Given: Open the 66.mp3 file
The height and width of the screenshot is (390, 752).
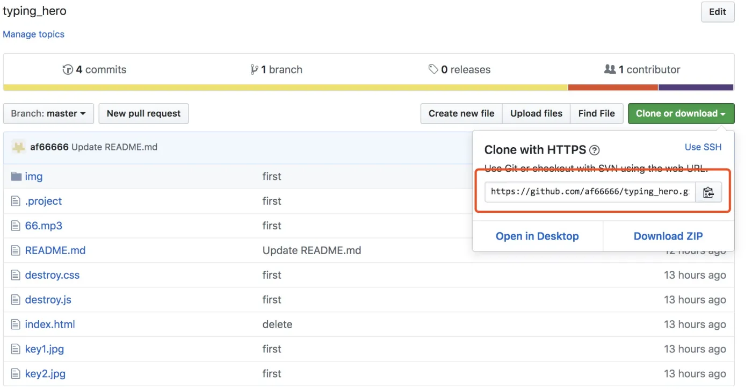Looking at the screenshot, I should tap(44, 226).
